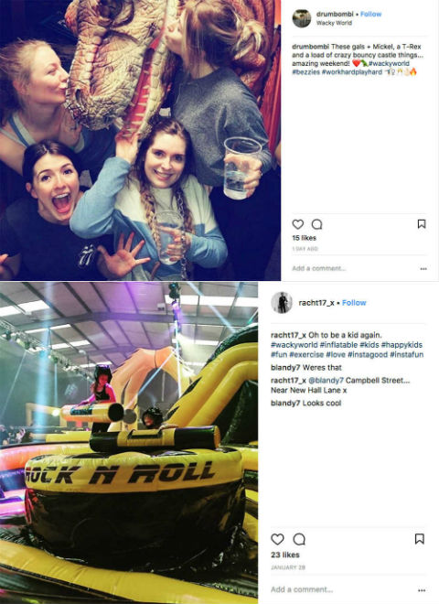Open drumbombi profile avatar
439x604 pixels.
(x=302, y=18)
